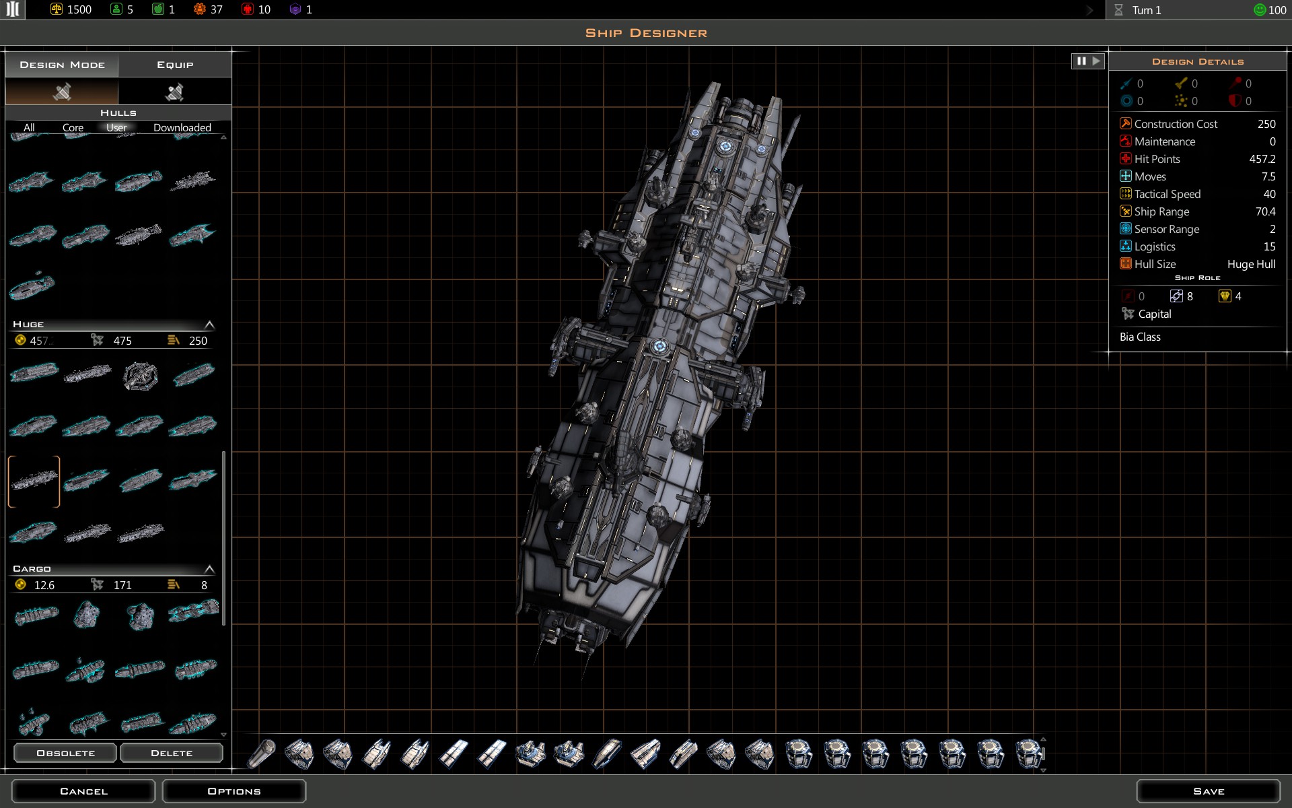Click the Construction Cost icon in Design Details
The image size is (1292, 808).
coord(1125,123)
